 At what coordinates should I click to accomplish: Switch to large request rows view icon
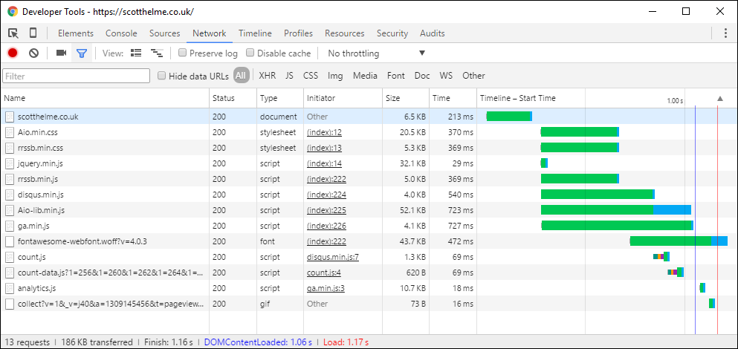pyautogui.click(x=136, y=53)
